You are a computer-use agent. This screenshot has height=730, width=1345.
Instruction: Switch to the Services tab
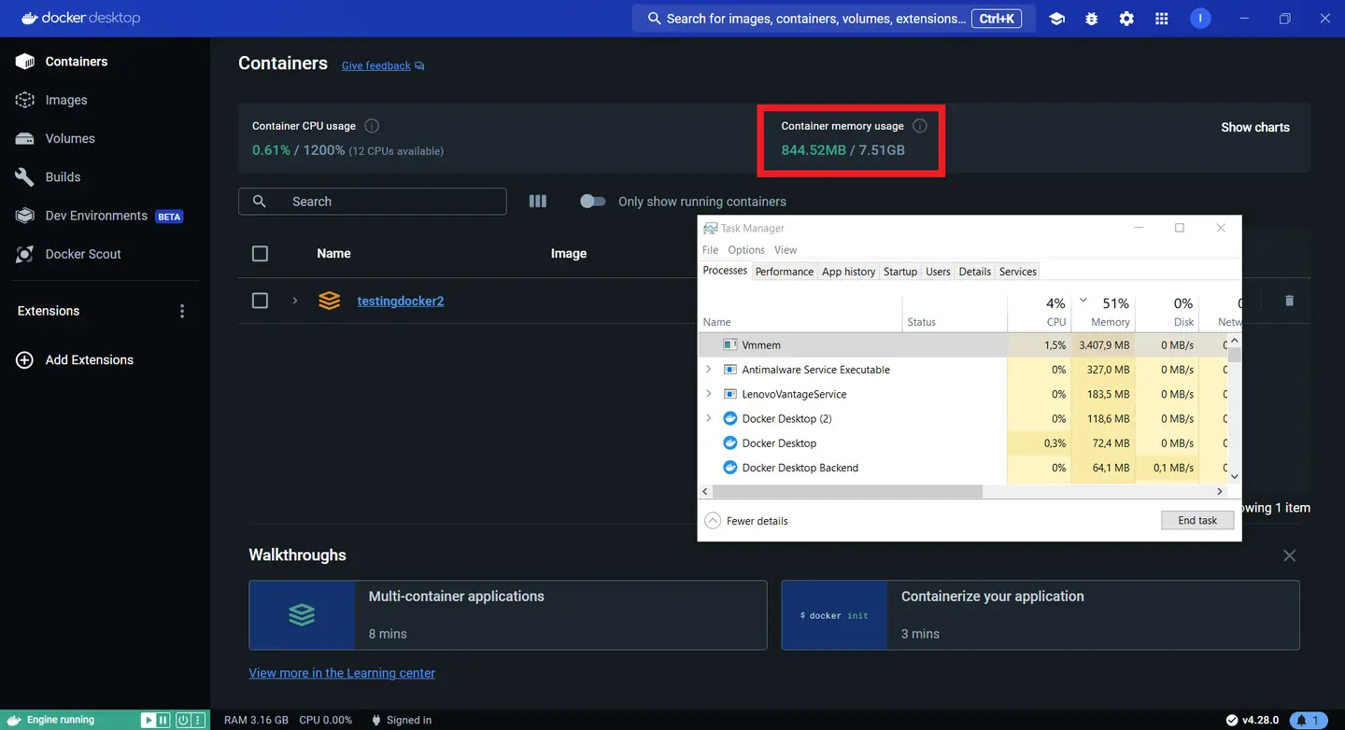click(x=1018, y=272)
